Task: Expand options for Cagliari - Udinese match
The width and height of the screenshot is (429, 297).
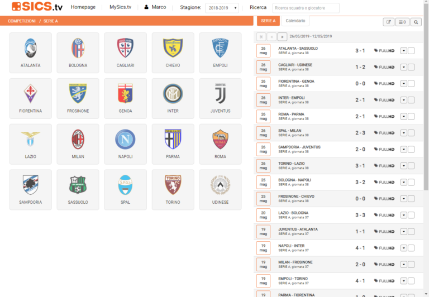Action: 403,68
